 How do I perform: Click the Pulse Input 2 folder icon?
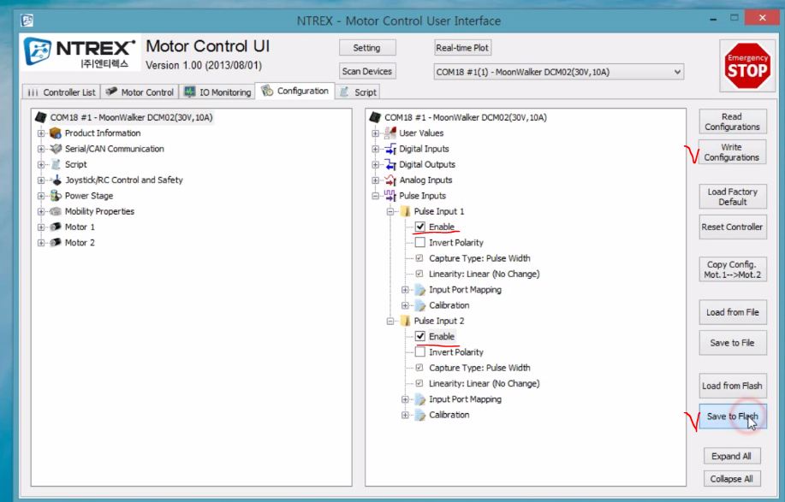point(405,321)
